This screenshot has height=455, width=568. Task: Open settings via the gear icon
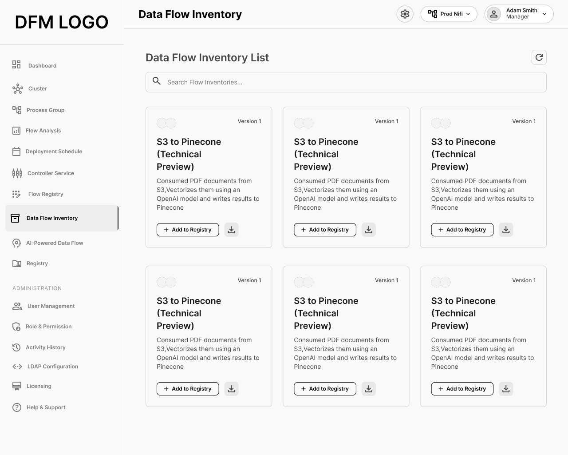(405, 14)
